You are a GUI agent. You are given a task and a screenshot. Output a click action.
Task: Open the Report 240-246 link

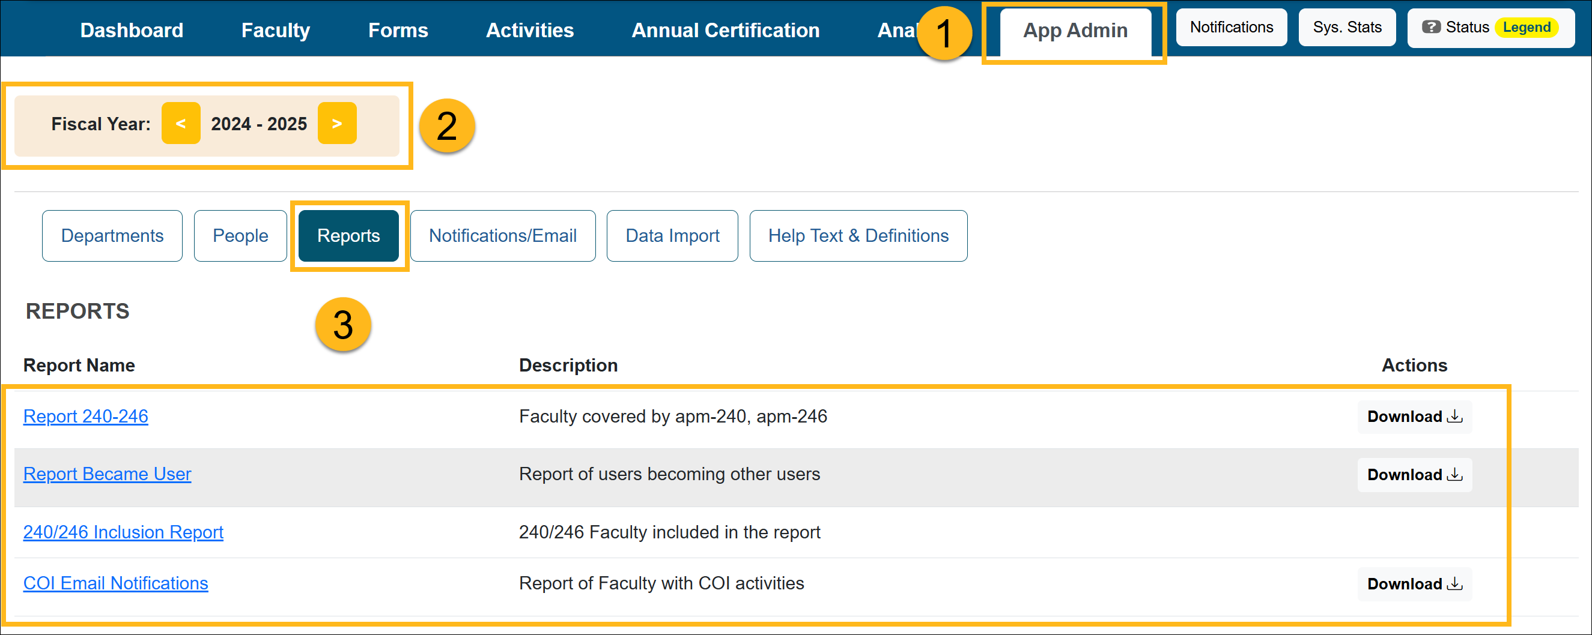86,417
